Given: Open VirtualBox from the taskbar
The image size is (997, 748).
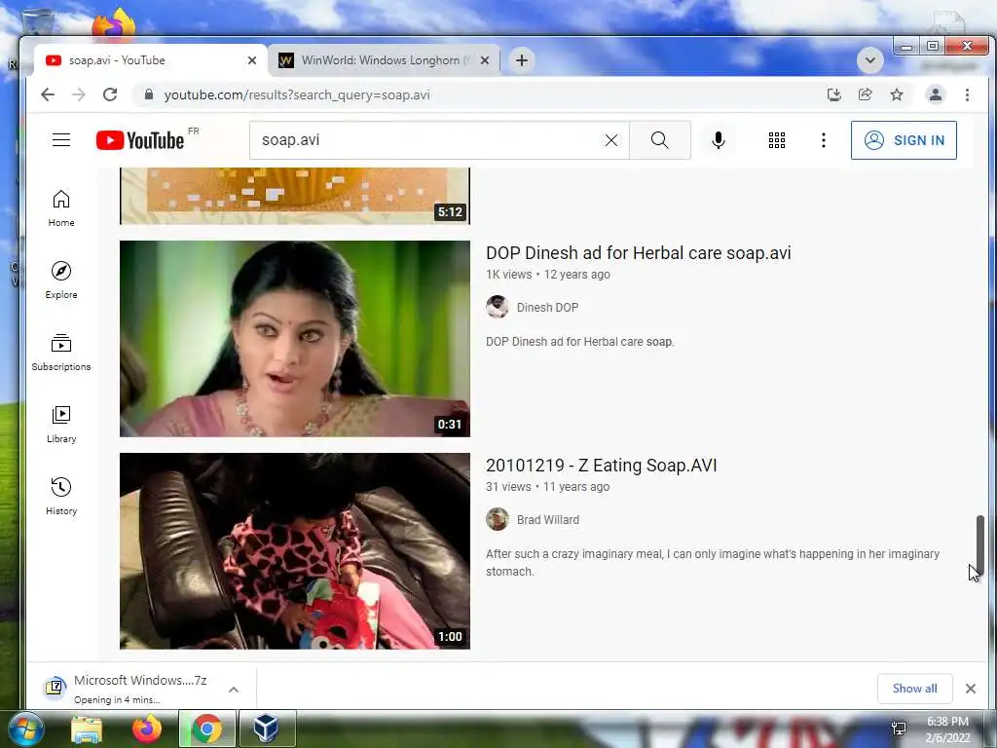Looking at the screenshot, I should click(x=267, y=729).
